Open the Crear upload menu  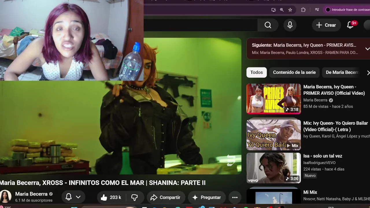326,25
